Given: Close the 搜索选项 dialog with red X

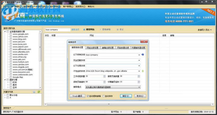Looking at the screenshot, I should point(144,42).
